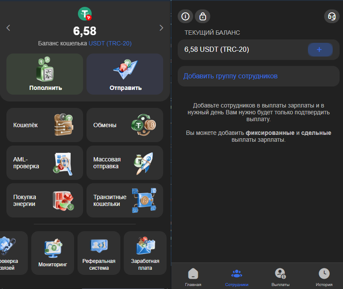The image size is (343, 289).
Task: Open Заработная плата salary tile
Action: click(145, 253)
